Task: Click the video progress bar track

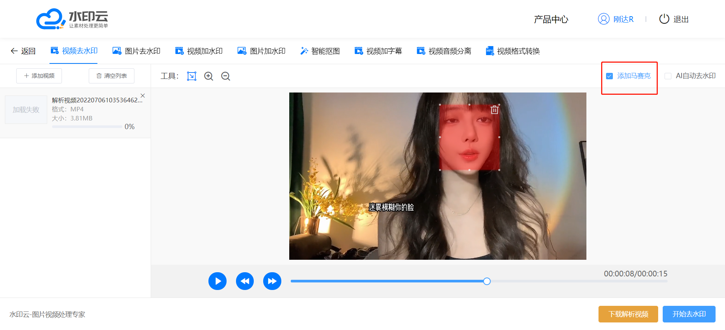Action: point(479,281)
